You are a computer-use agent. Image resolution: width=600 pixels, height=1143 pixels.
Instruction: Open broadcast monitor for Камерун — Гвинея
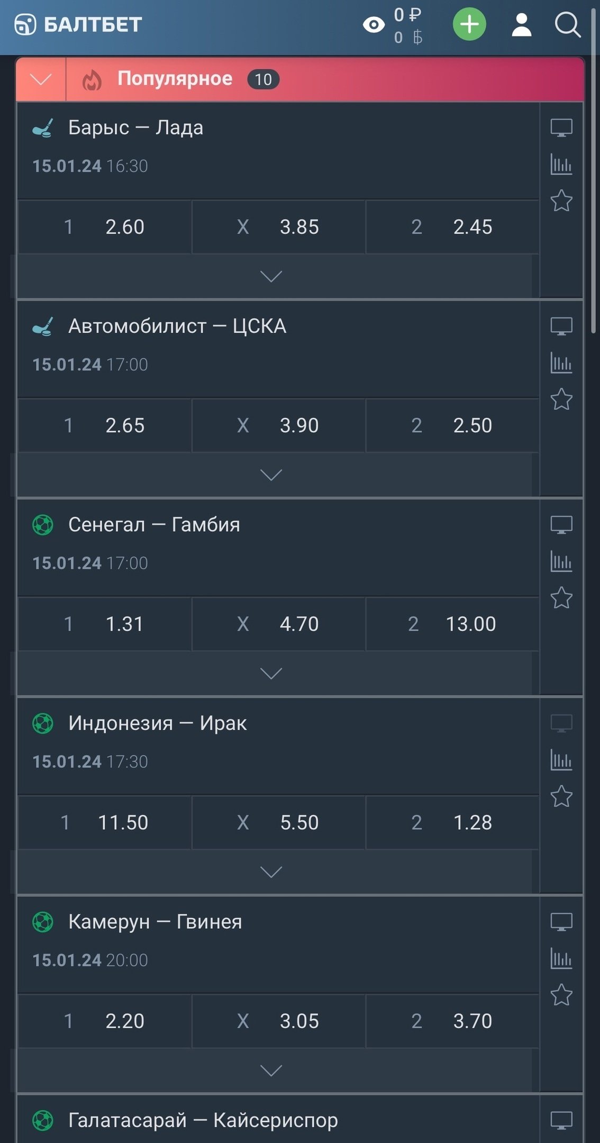click(x=561, y=922)
